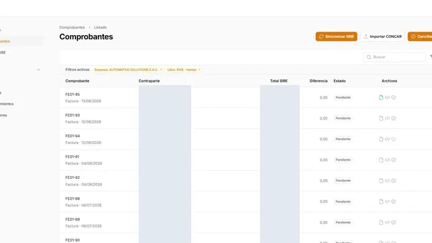View the XML code icon for FE01-89

tap(387, 222)
